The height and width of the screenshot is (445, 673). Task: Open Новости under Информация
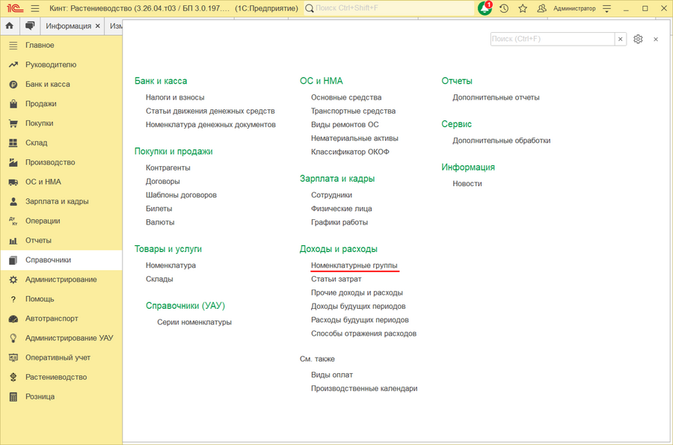pyautogui.click(x=467, y=184)
